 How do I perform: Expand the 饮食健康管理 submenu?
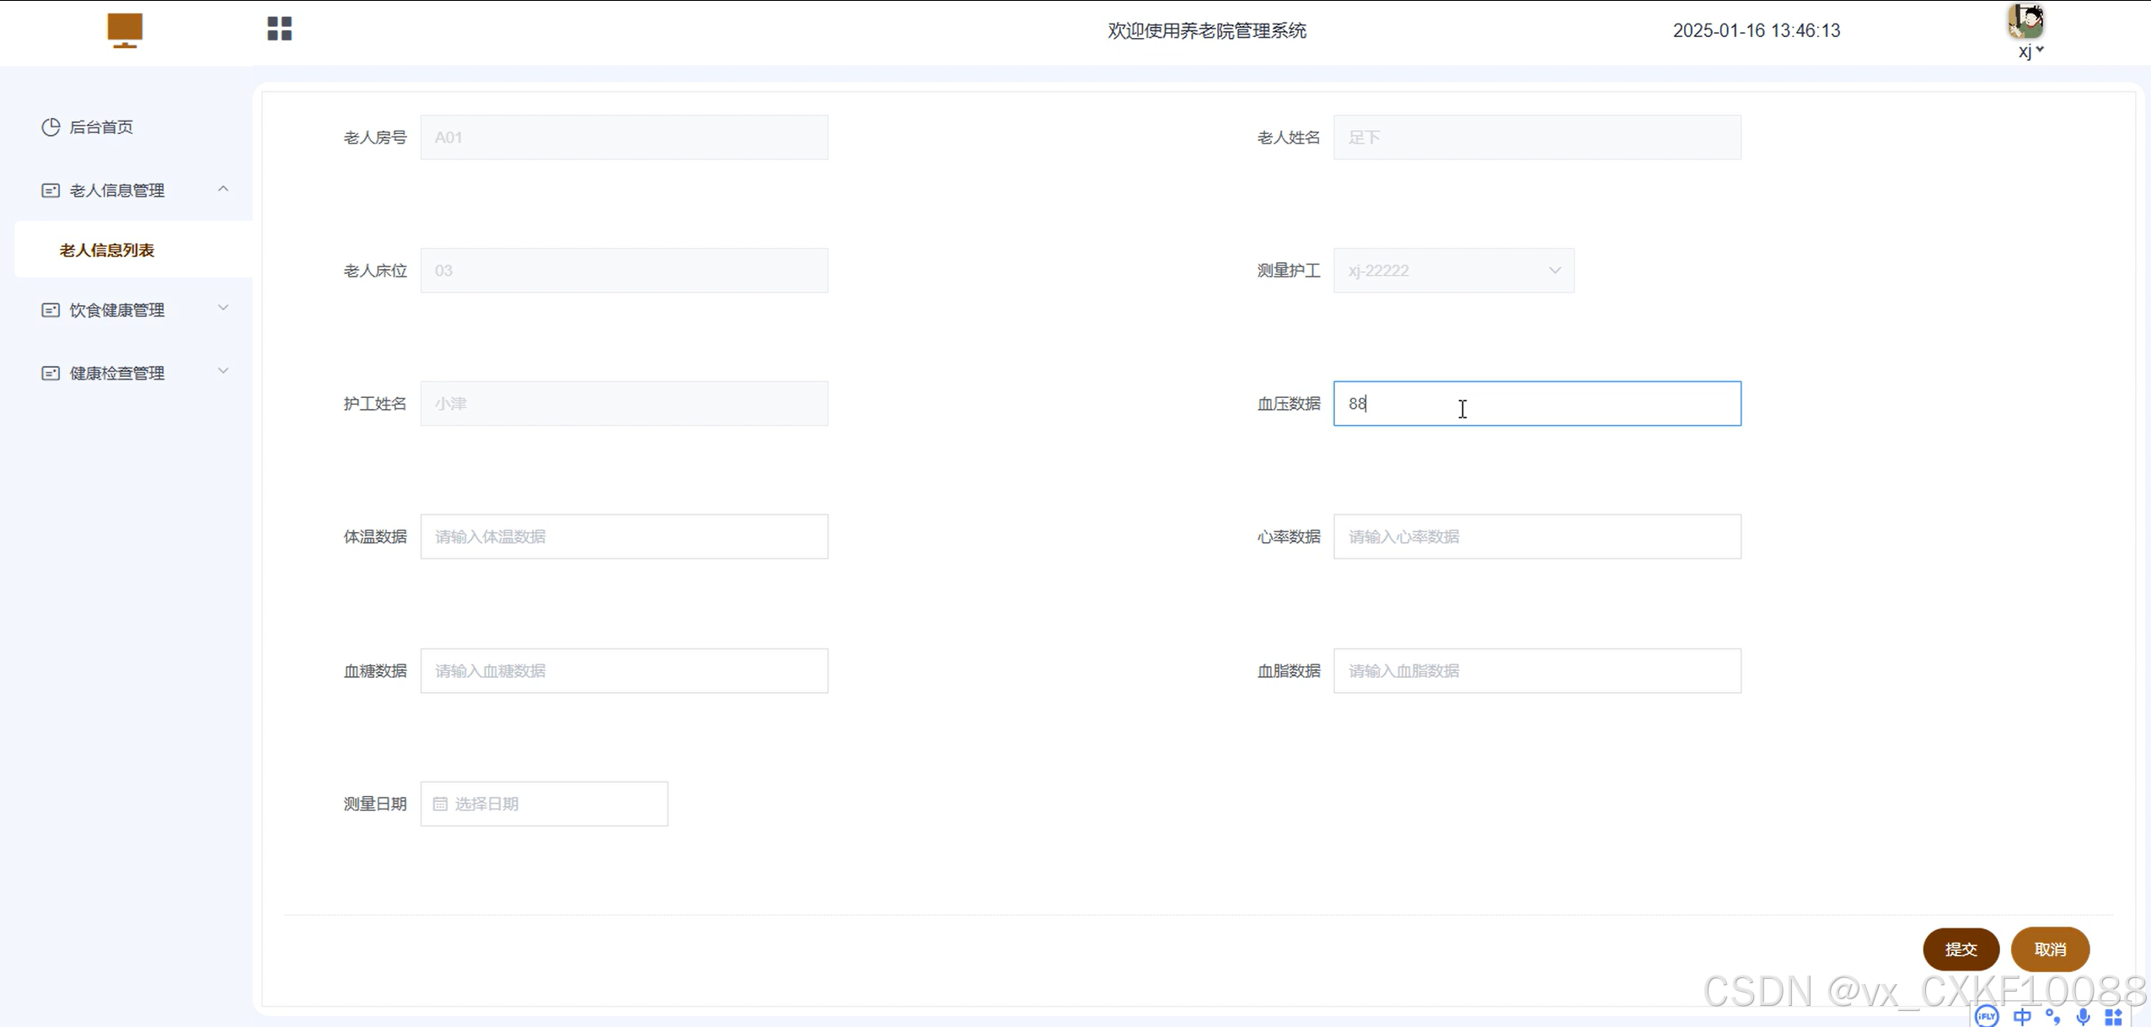(x=223, y=309)
